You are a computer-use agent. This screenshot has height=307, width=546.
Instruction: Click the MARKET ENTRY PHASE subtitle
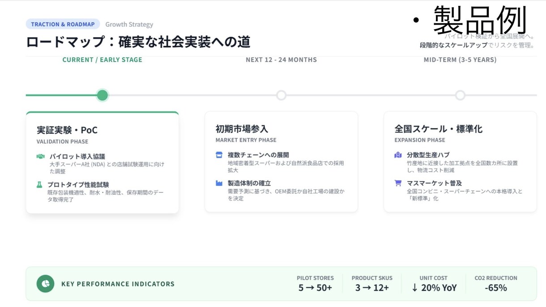pos(246,140)
